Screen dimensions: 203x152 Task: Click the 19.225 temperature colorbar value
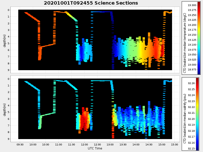192,20
